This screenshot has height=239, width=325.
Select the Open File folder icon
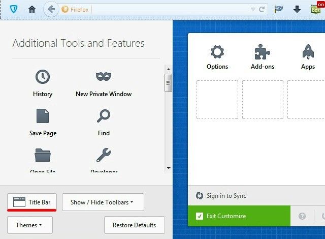[43, 155]
